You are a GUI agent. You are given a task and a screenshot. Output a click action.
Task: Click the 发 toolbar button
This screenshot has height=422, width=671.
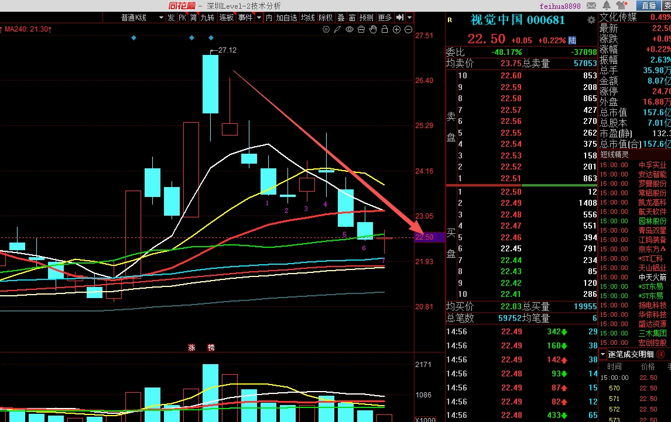pyautogui.click(x=171, y=18)
